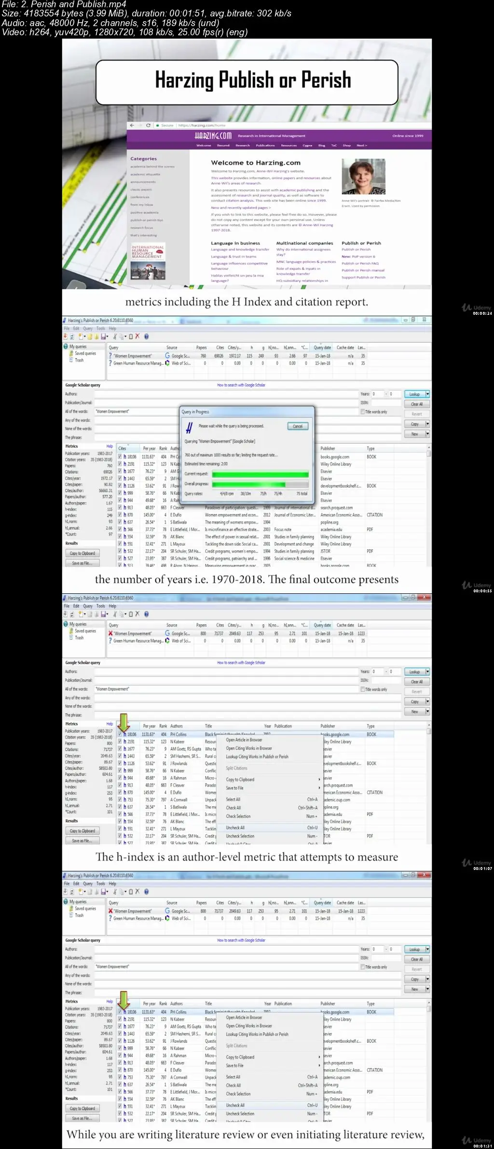Open the Copy button dropdown, 00:00:55 frame
Screen dimensions: 494x1149
(x=427, y=424)
